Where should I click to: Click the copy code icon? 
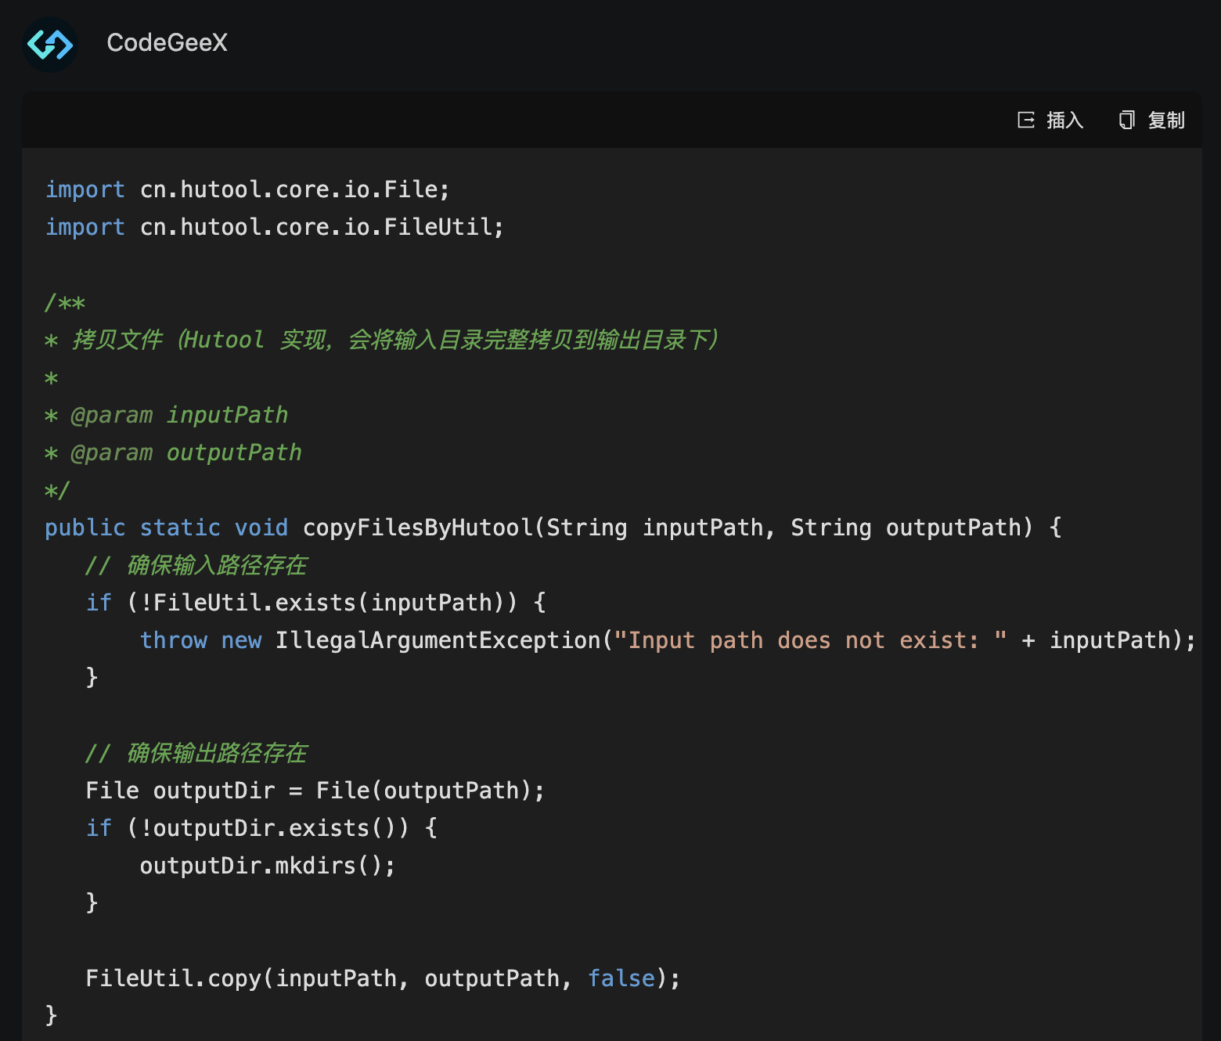[x=1126, y=120]
